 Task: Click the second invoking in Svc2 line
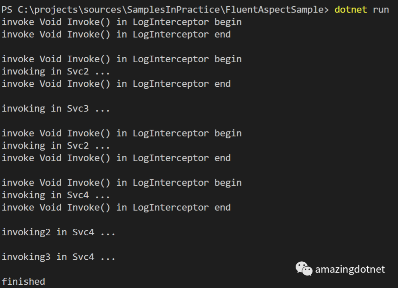[x=56, y=146]
